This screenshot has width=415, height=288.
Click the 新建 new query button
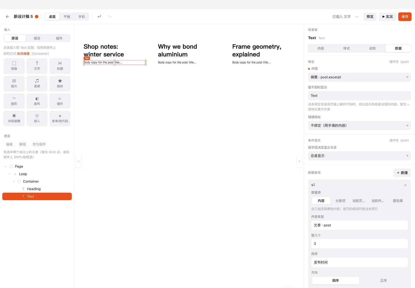[x=402, y=173]
